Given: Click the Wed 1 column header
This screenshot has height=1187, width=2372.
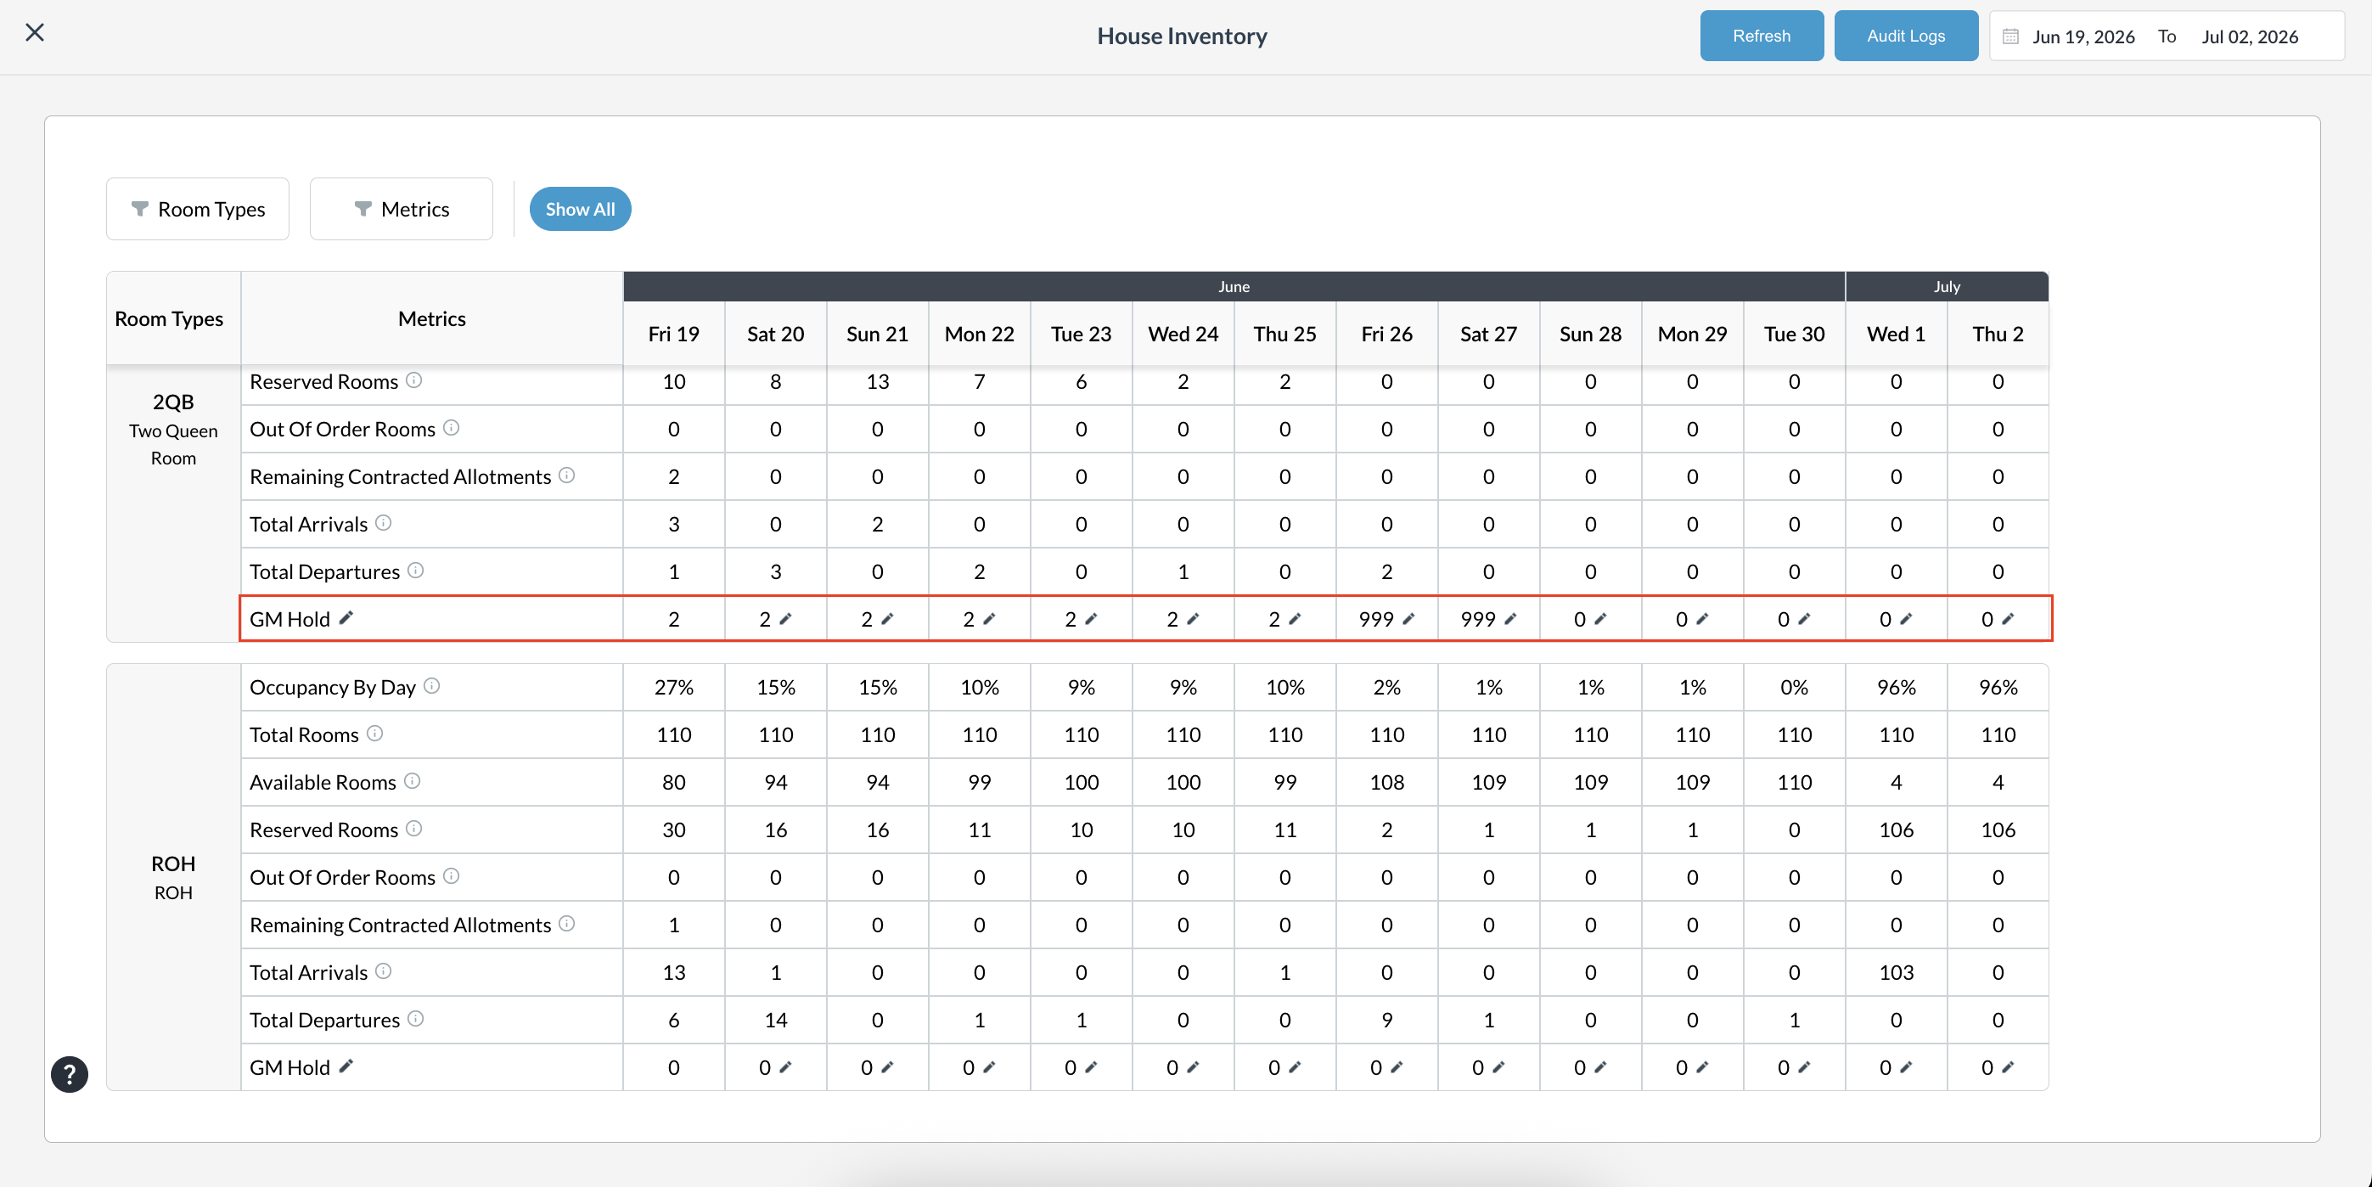Looking at the screenshot, I should pos(1896,335).
